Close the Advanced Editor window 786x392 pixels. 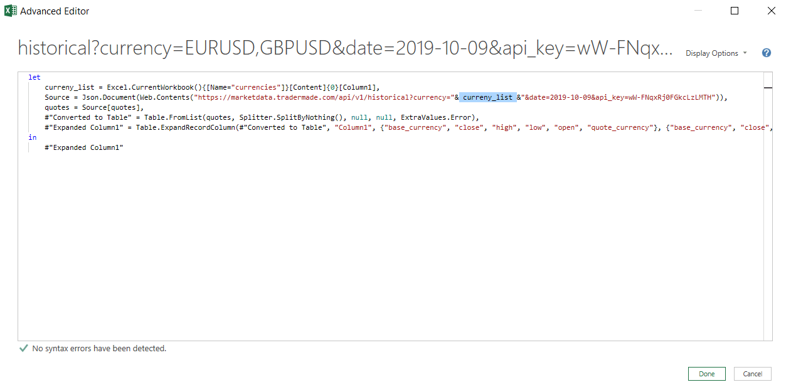click(771, 11)
